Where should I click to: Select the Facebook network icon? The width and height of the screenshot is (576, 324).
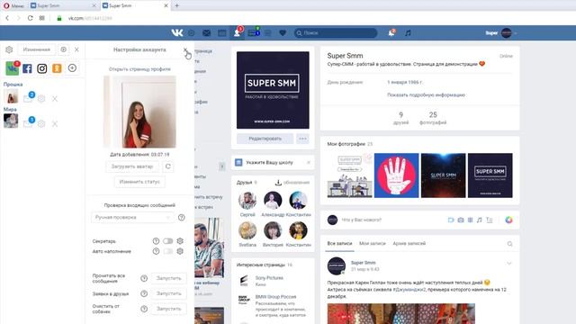[27, 68]
